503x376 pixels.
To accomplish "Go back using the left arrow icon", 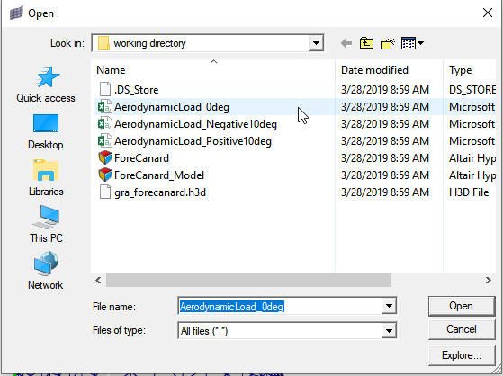I will pyautogui.click(x=346, y=43).
